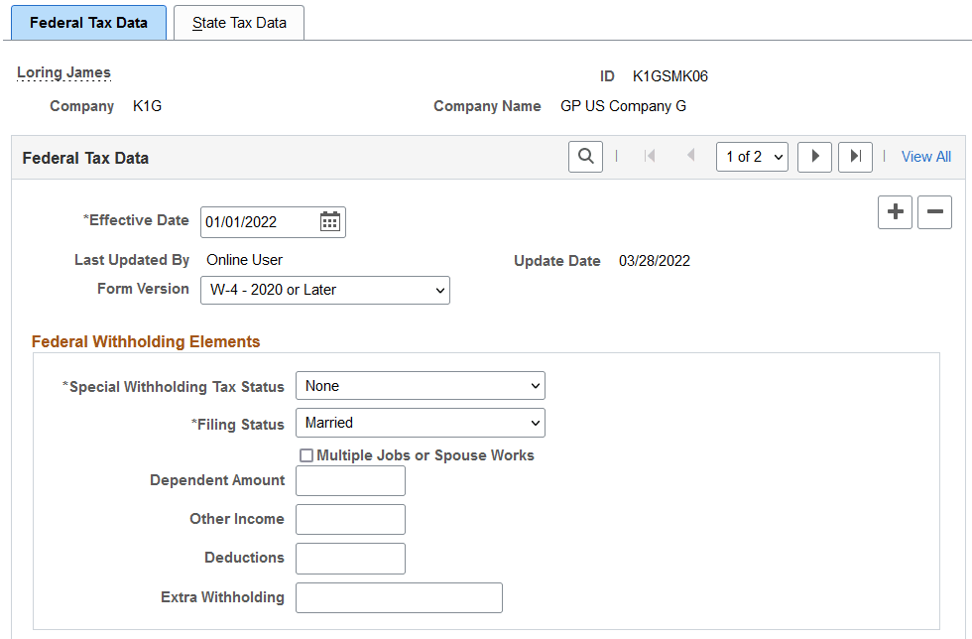Image resolution: width=972 pixels, height=639 pixels.
Task: Open the 1 of 2 row selector
Action: tap(752, 156)
